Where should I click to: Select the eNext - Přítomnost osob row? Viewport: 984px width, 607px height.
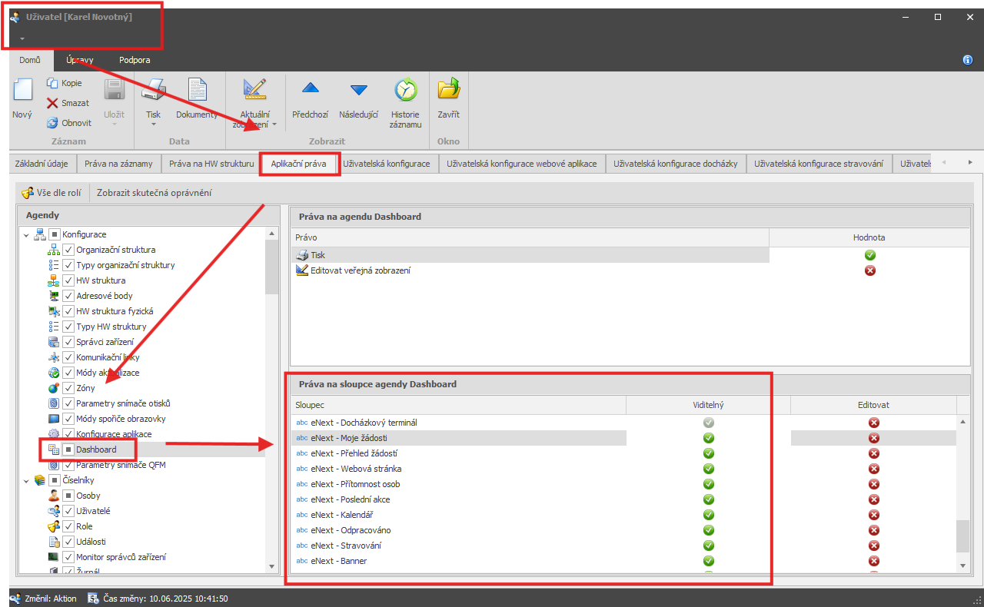click(x=623, y=484)
